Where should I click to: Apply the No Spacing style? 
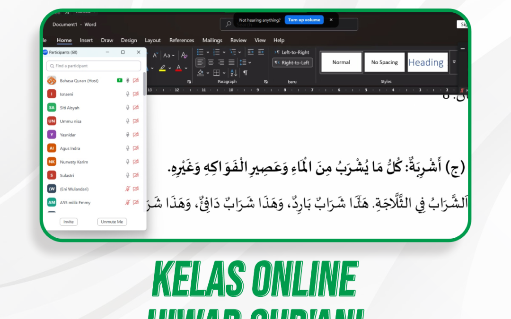click(x=385, y=62)
